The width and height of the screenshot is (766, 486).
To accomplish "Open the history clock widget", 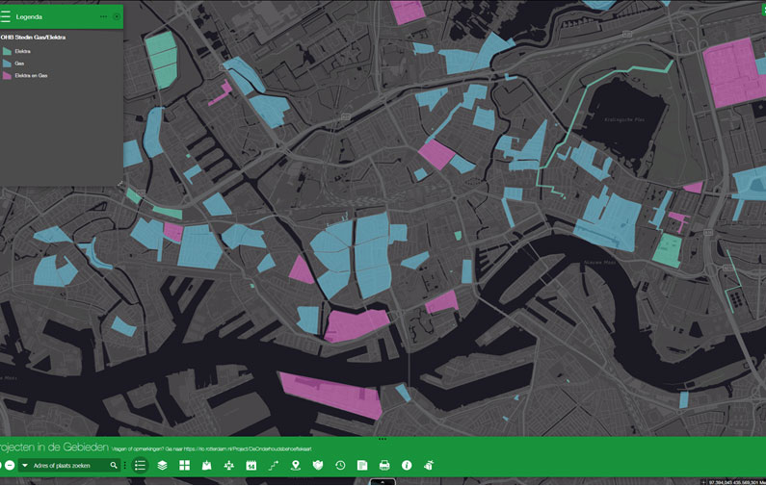I will coord(340,466).
